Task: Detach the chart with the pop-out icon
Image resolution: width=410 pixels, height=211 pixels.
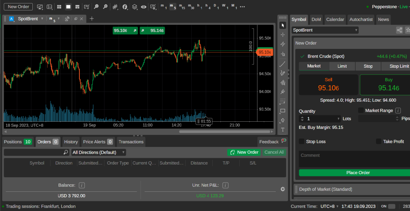Action: click(76, 19)
